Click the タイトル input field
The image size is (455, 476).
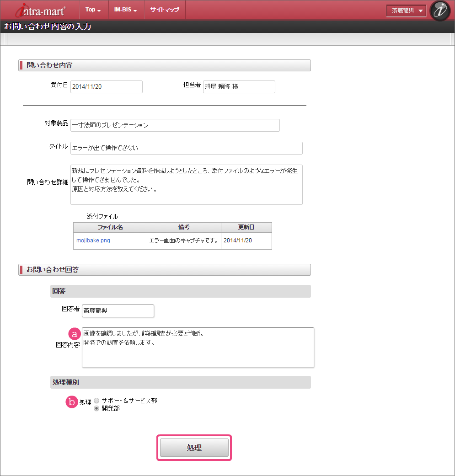tap(187, 148)
